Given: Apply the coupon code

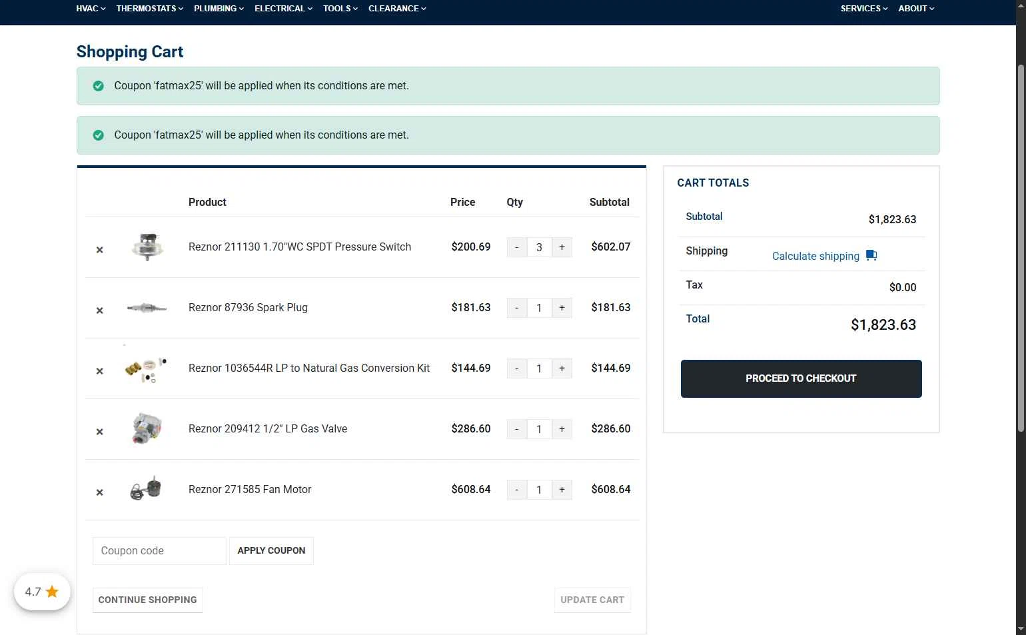Looking at the screenshot, I should click(x=271, y=551).
